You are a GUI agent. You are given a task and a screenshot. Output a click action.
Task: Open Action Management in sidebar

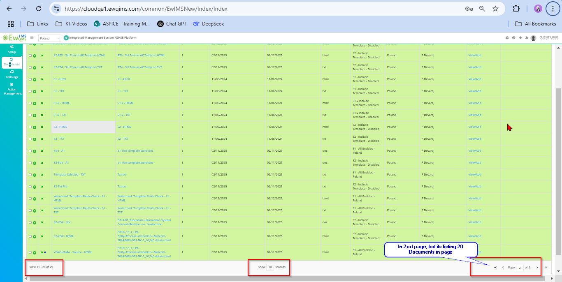coord(12,89)
